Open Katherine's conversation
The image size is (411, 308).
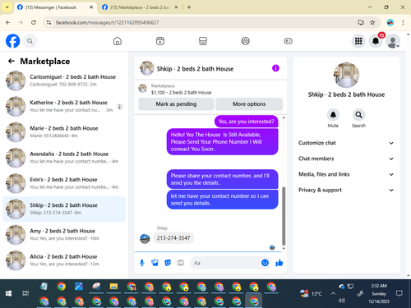64,106
